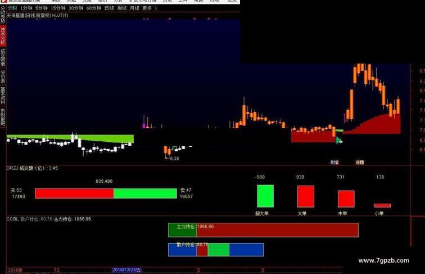Image resolution: width=425 pixels, height=274 pixels.
Task: Click the small red 小单 bar
Action: pos(382,205)
